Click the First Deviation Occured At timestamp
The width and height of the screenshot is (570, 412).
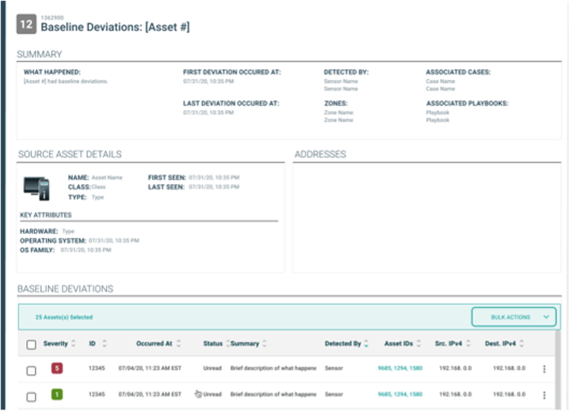208,81
